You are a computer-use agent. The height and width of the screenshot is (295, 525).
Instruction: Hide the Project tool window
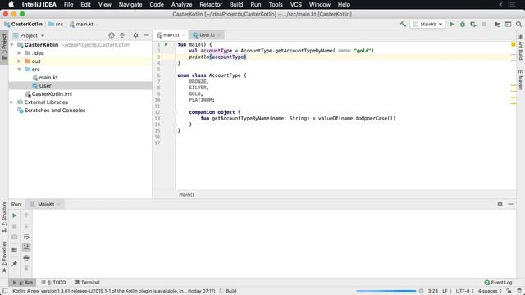146,35
